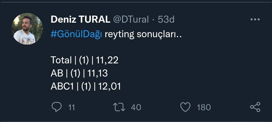Click the reply count of 11

(72, 108)
